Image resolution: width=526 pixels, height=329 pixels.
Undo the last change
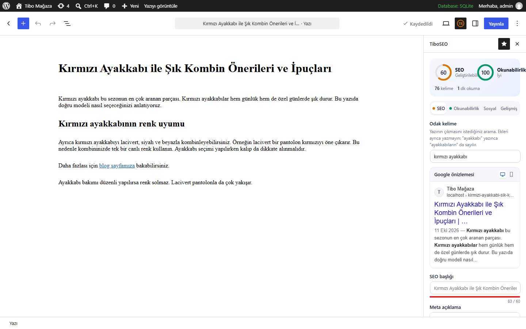pos(38,23)
